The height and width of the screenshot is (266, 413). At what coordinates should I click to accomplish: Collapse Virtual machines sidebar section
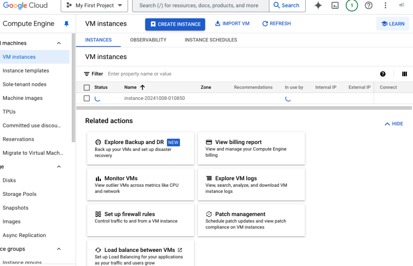pos(59,43)
